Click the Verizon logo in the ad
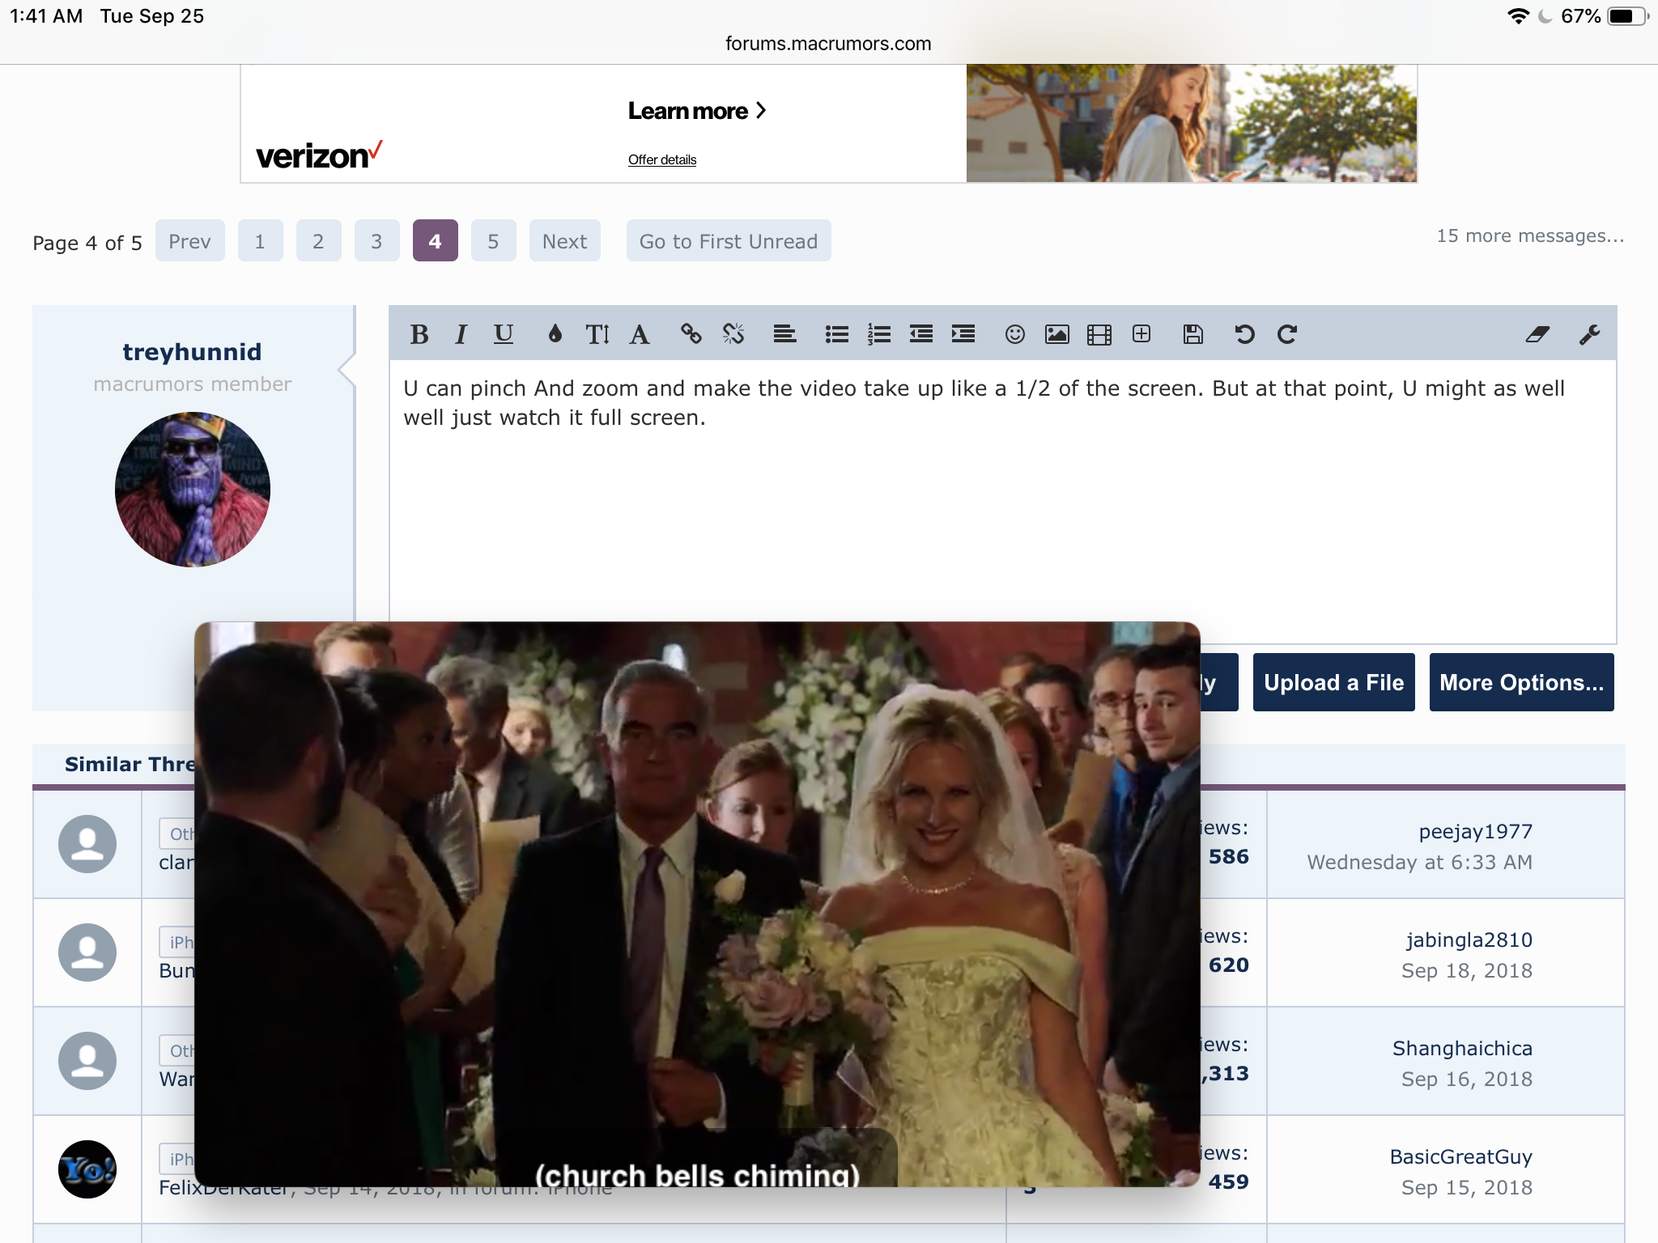This screenshot has width=1658, height=1243. 319,155
